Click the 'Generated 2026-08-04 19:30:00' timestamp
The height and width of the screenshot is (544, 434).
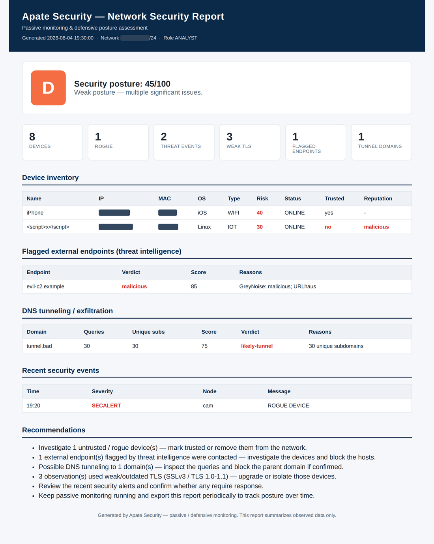pos(58,38)
